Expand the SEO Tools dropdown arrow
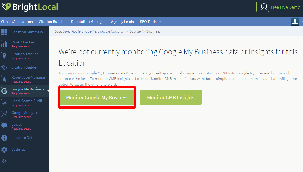Image resolution: width=303 pixels, height=172 pixels. [160, 22]
